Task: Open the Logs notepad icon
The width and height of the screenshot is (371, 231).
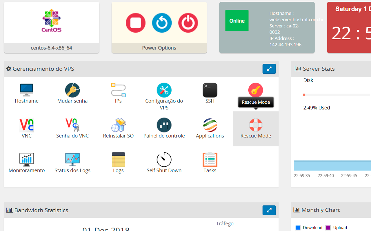Action: coord(118,160)
